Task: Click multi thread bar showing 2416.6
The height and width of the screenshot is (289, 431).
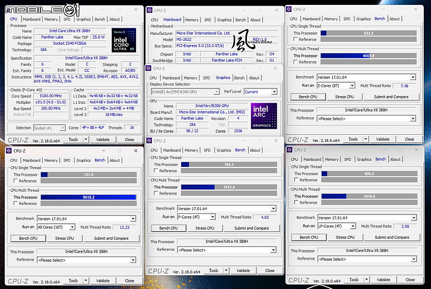Action: pyautogui.click(x=370, y=196)
